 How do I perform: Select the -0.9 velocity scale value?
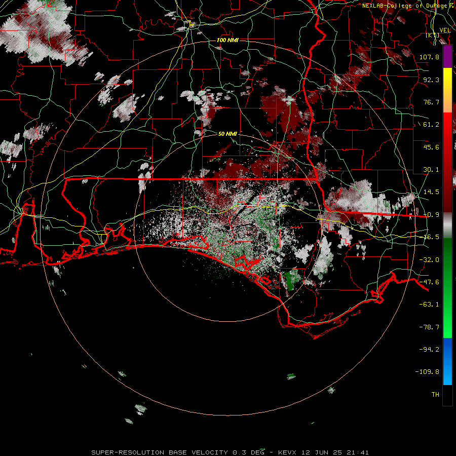[431, 215]
